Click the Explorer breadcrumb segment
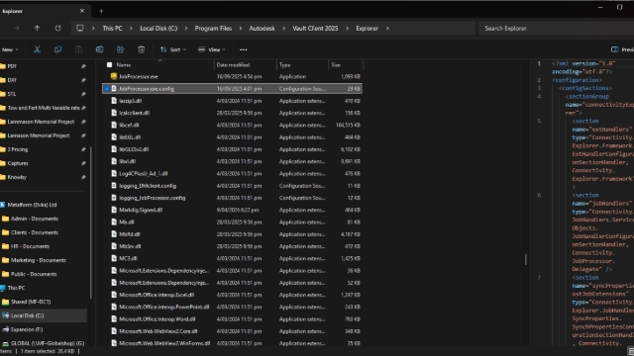Image resolution: width=634 pixels, height=356 pixels. tap(367, 29)
